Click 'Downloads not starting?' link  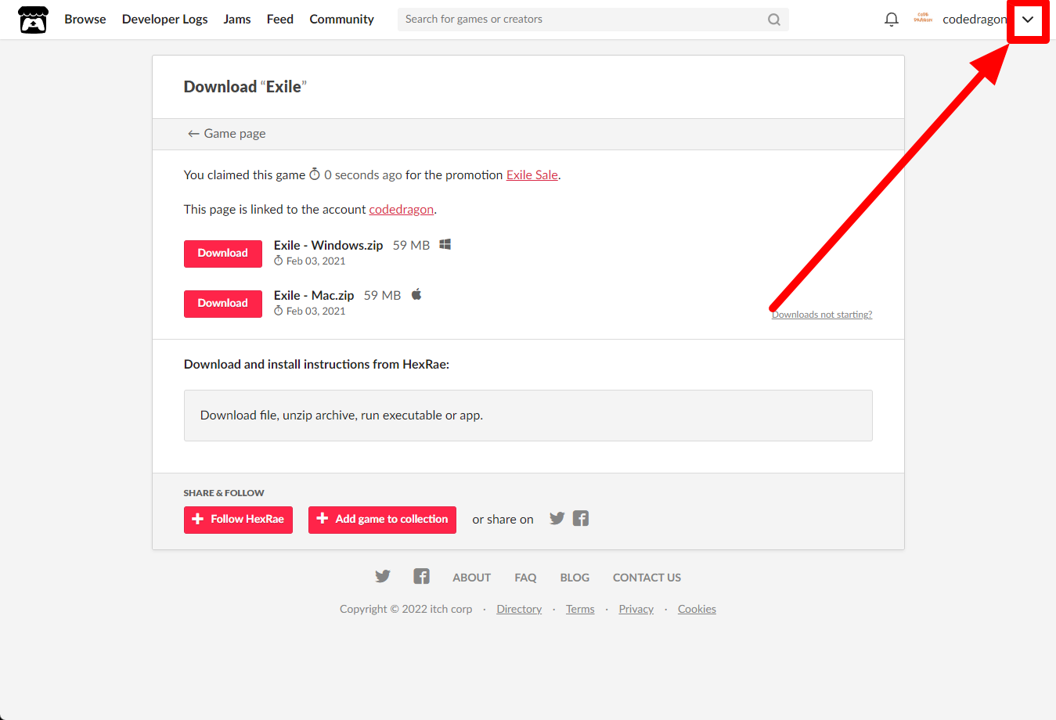coord(822,315)
